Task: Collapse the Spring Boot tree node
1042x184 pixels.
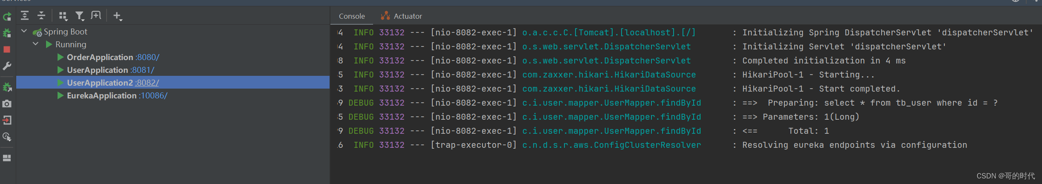Action: (x=24, y=32)
